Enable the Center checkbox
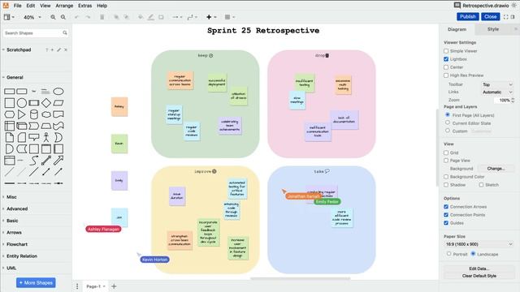Image resolution: width=520 pixels, height=292 pixels. 446,67
